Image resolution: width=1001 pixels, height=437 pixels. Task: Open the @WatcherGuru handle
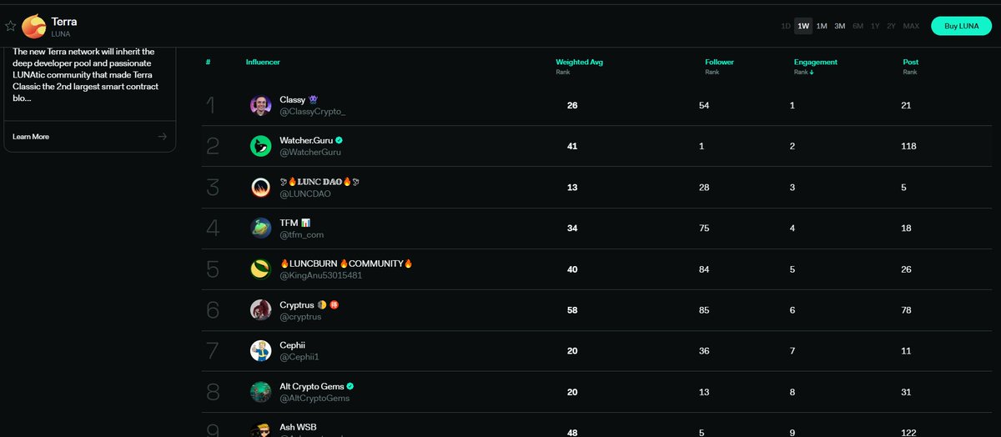[310, 153]
